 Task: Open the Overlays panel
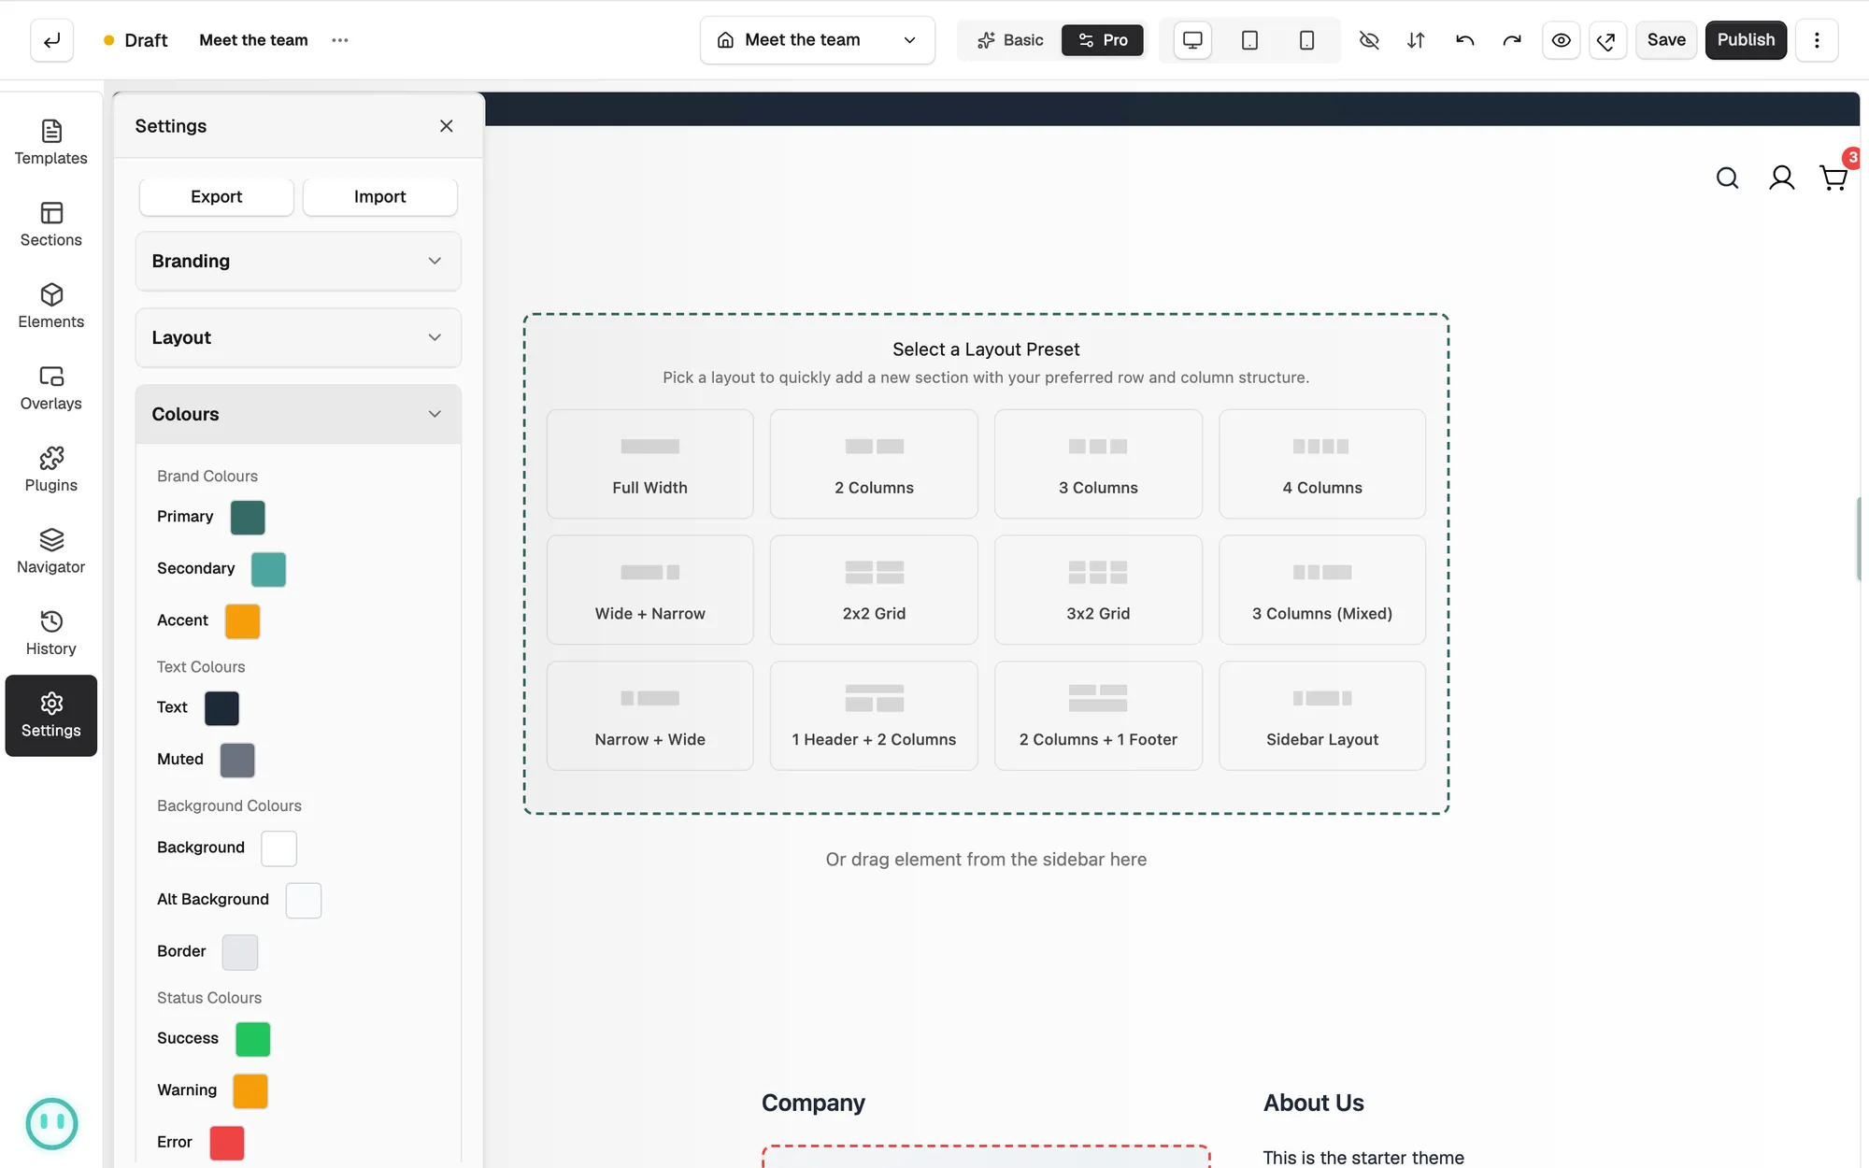[51, 389]
